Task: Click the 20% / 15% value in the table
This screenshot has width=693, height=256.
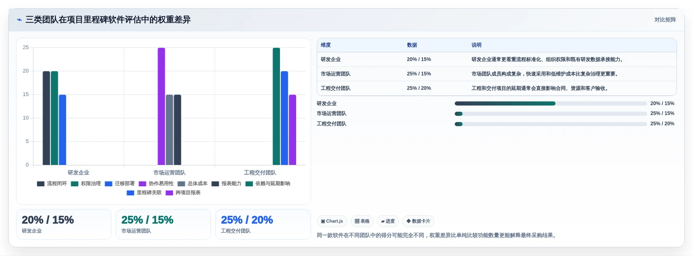Action: (419, 60)
